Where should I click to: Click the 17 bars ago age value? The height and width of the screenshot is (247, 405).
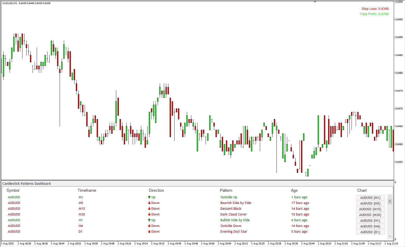pos(300,203)
